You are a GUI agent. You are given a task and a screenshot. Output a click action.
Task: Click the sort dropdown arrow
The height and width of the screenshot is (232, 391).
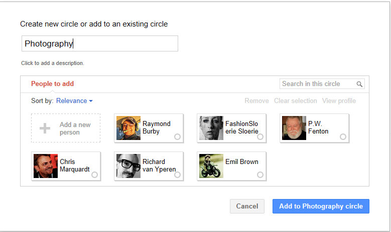(x=91, y=101)
